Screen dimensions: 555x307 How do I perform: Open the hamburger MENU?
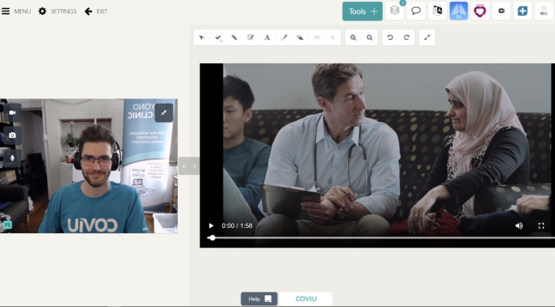16,11
